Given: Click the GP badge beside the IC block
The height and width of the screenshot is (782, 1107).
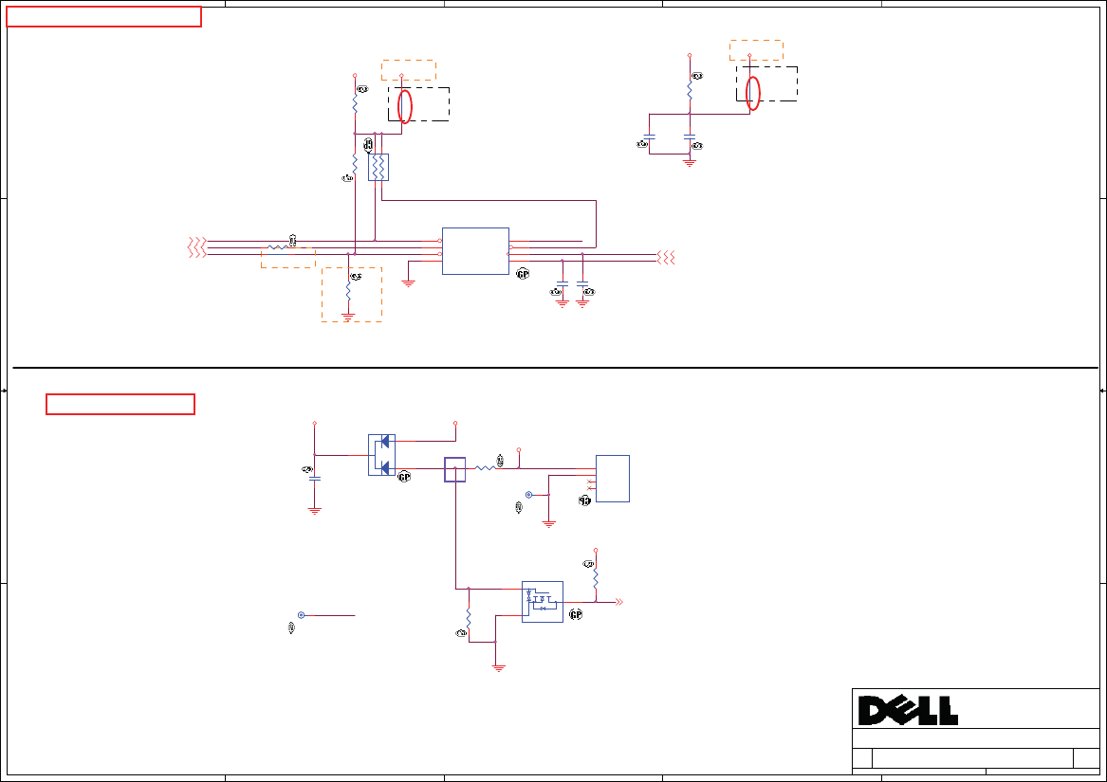Looking at the screenshot, I should pos(523,274).
